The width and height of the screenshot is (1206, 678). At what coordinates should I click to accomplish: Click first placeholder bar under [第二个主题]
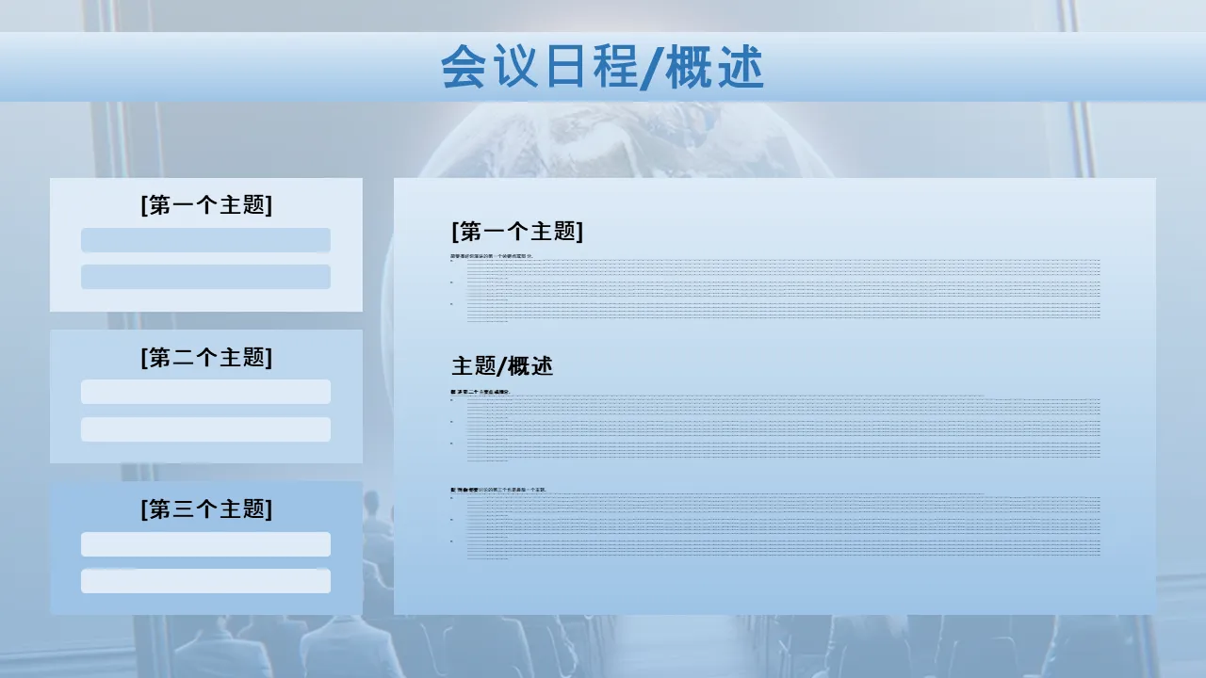point(205,392)
